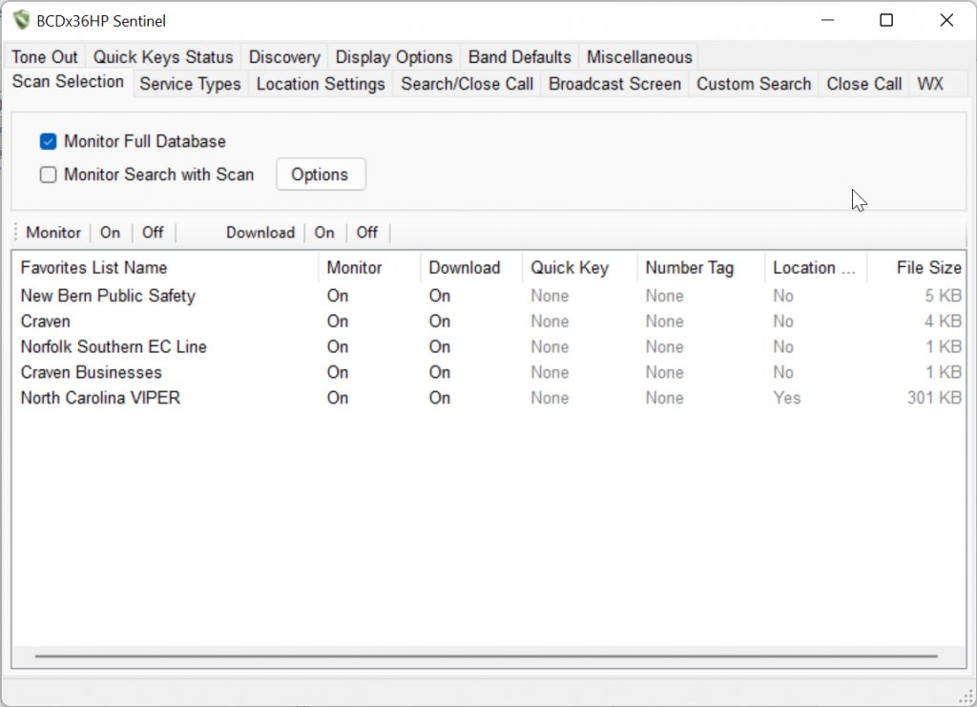Click Monitor On value for New Bern Public Safety
The width and height of the screenshot is (977, 707).
click(x=338, y=296)
